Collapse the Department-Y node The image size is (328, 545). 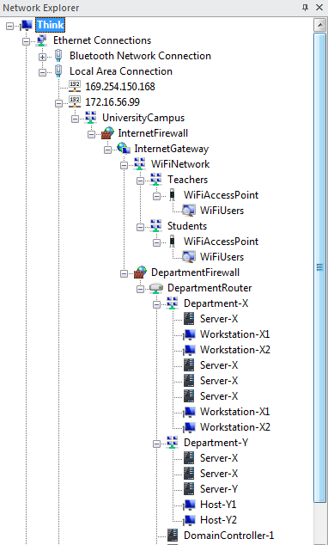click(156, 444)
